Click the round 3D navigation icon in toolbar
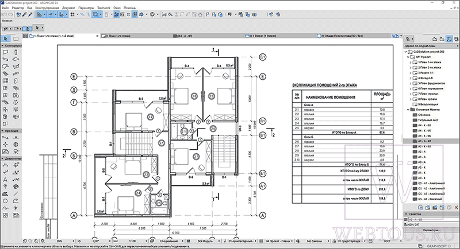 coord(152,14)
